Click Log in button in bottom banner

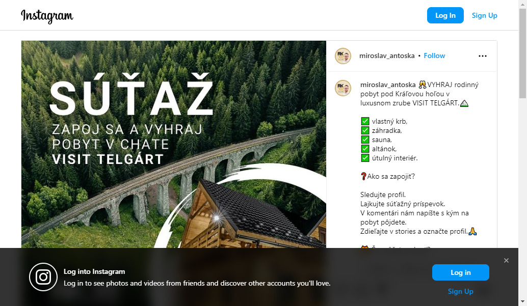click(x=460, y=272)
